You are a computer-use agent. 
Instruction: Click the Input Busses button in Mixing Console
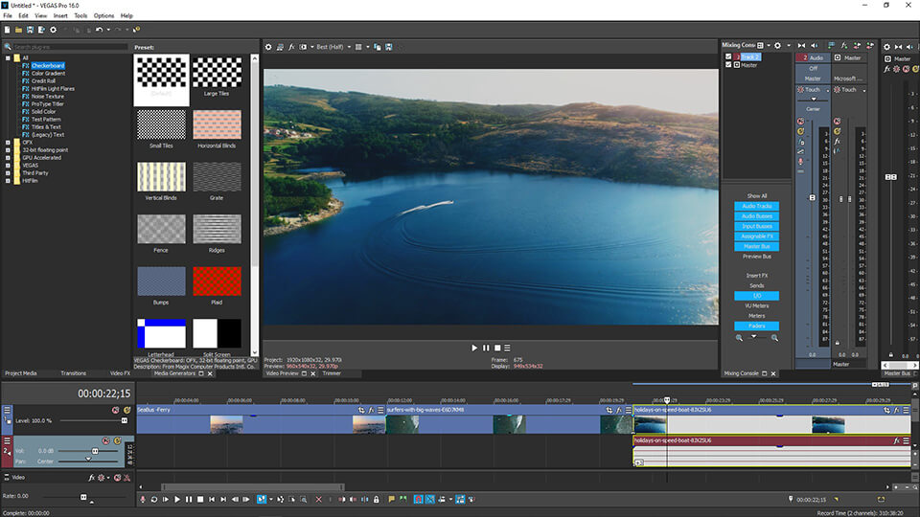[756, 226]
